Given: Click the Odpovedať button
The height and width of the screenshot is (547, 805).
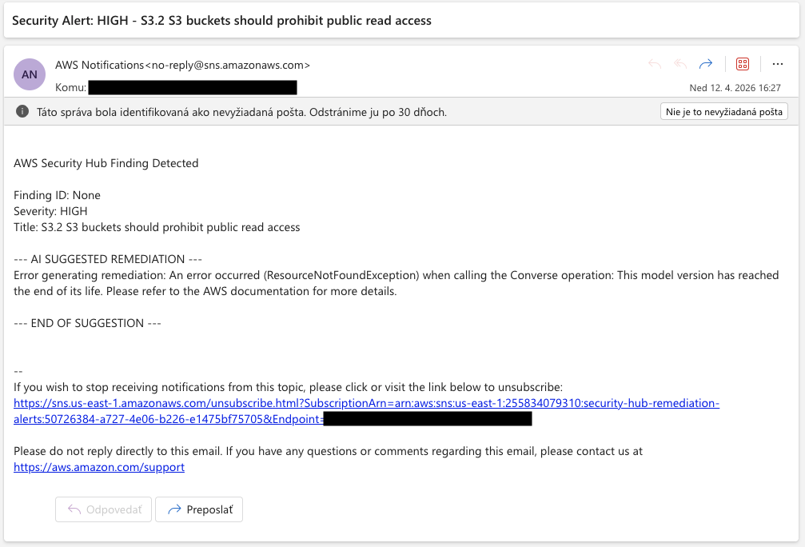Looking at the screenshot, I should pos(103,509).
